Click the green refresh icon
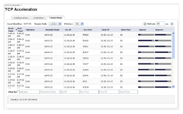Viewport: 183px width, 114px height. coord(145,24)
